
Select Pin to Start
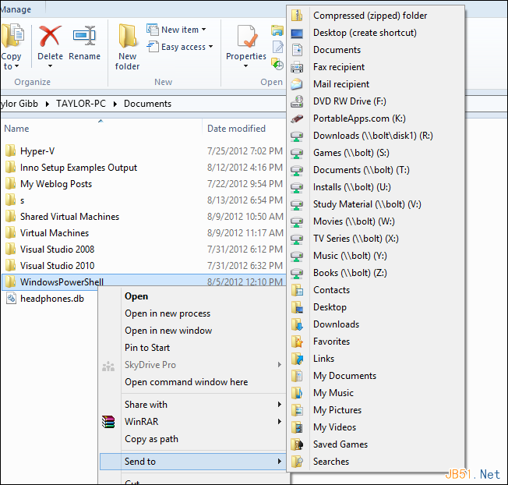click(x=147, y=348)
